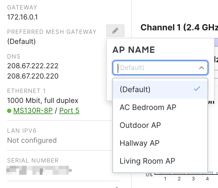Click the blue checkmark beside (Default)
This screenshot has width=218, height=188.
(x=197, y=89)
